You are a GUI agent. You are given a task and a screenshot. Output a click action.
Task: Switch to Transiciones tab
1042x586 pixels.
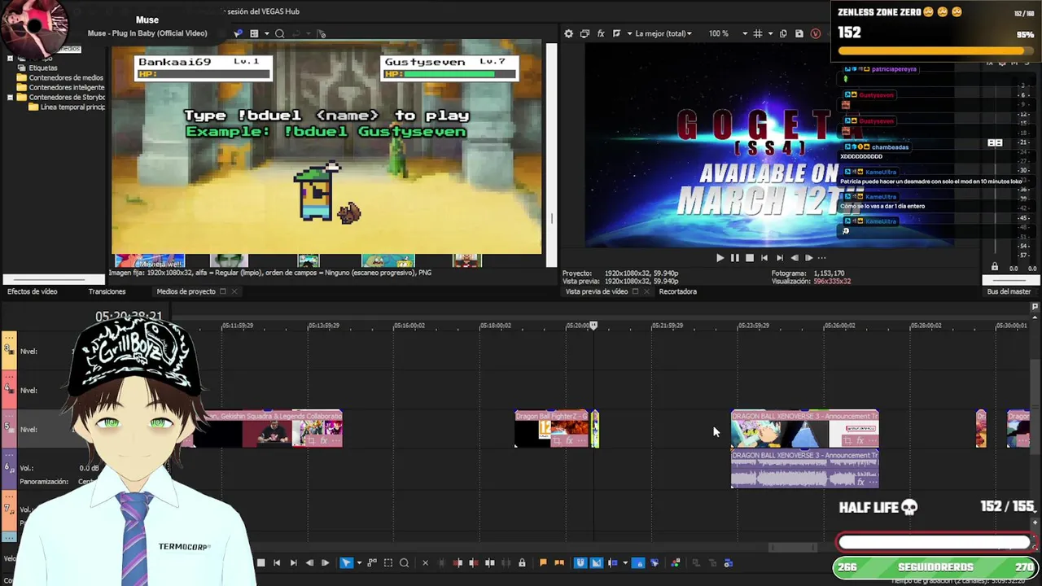[107, 291]
